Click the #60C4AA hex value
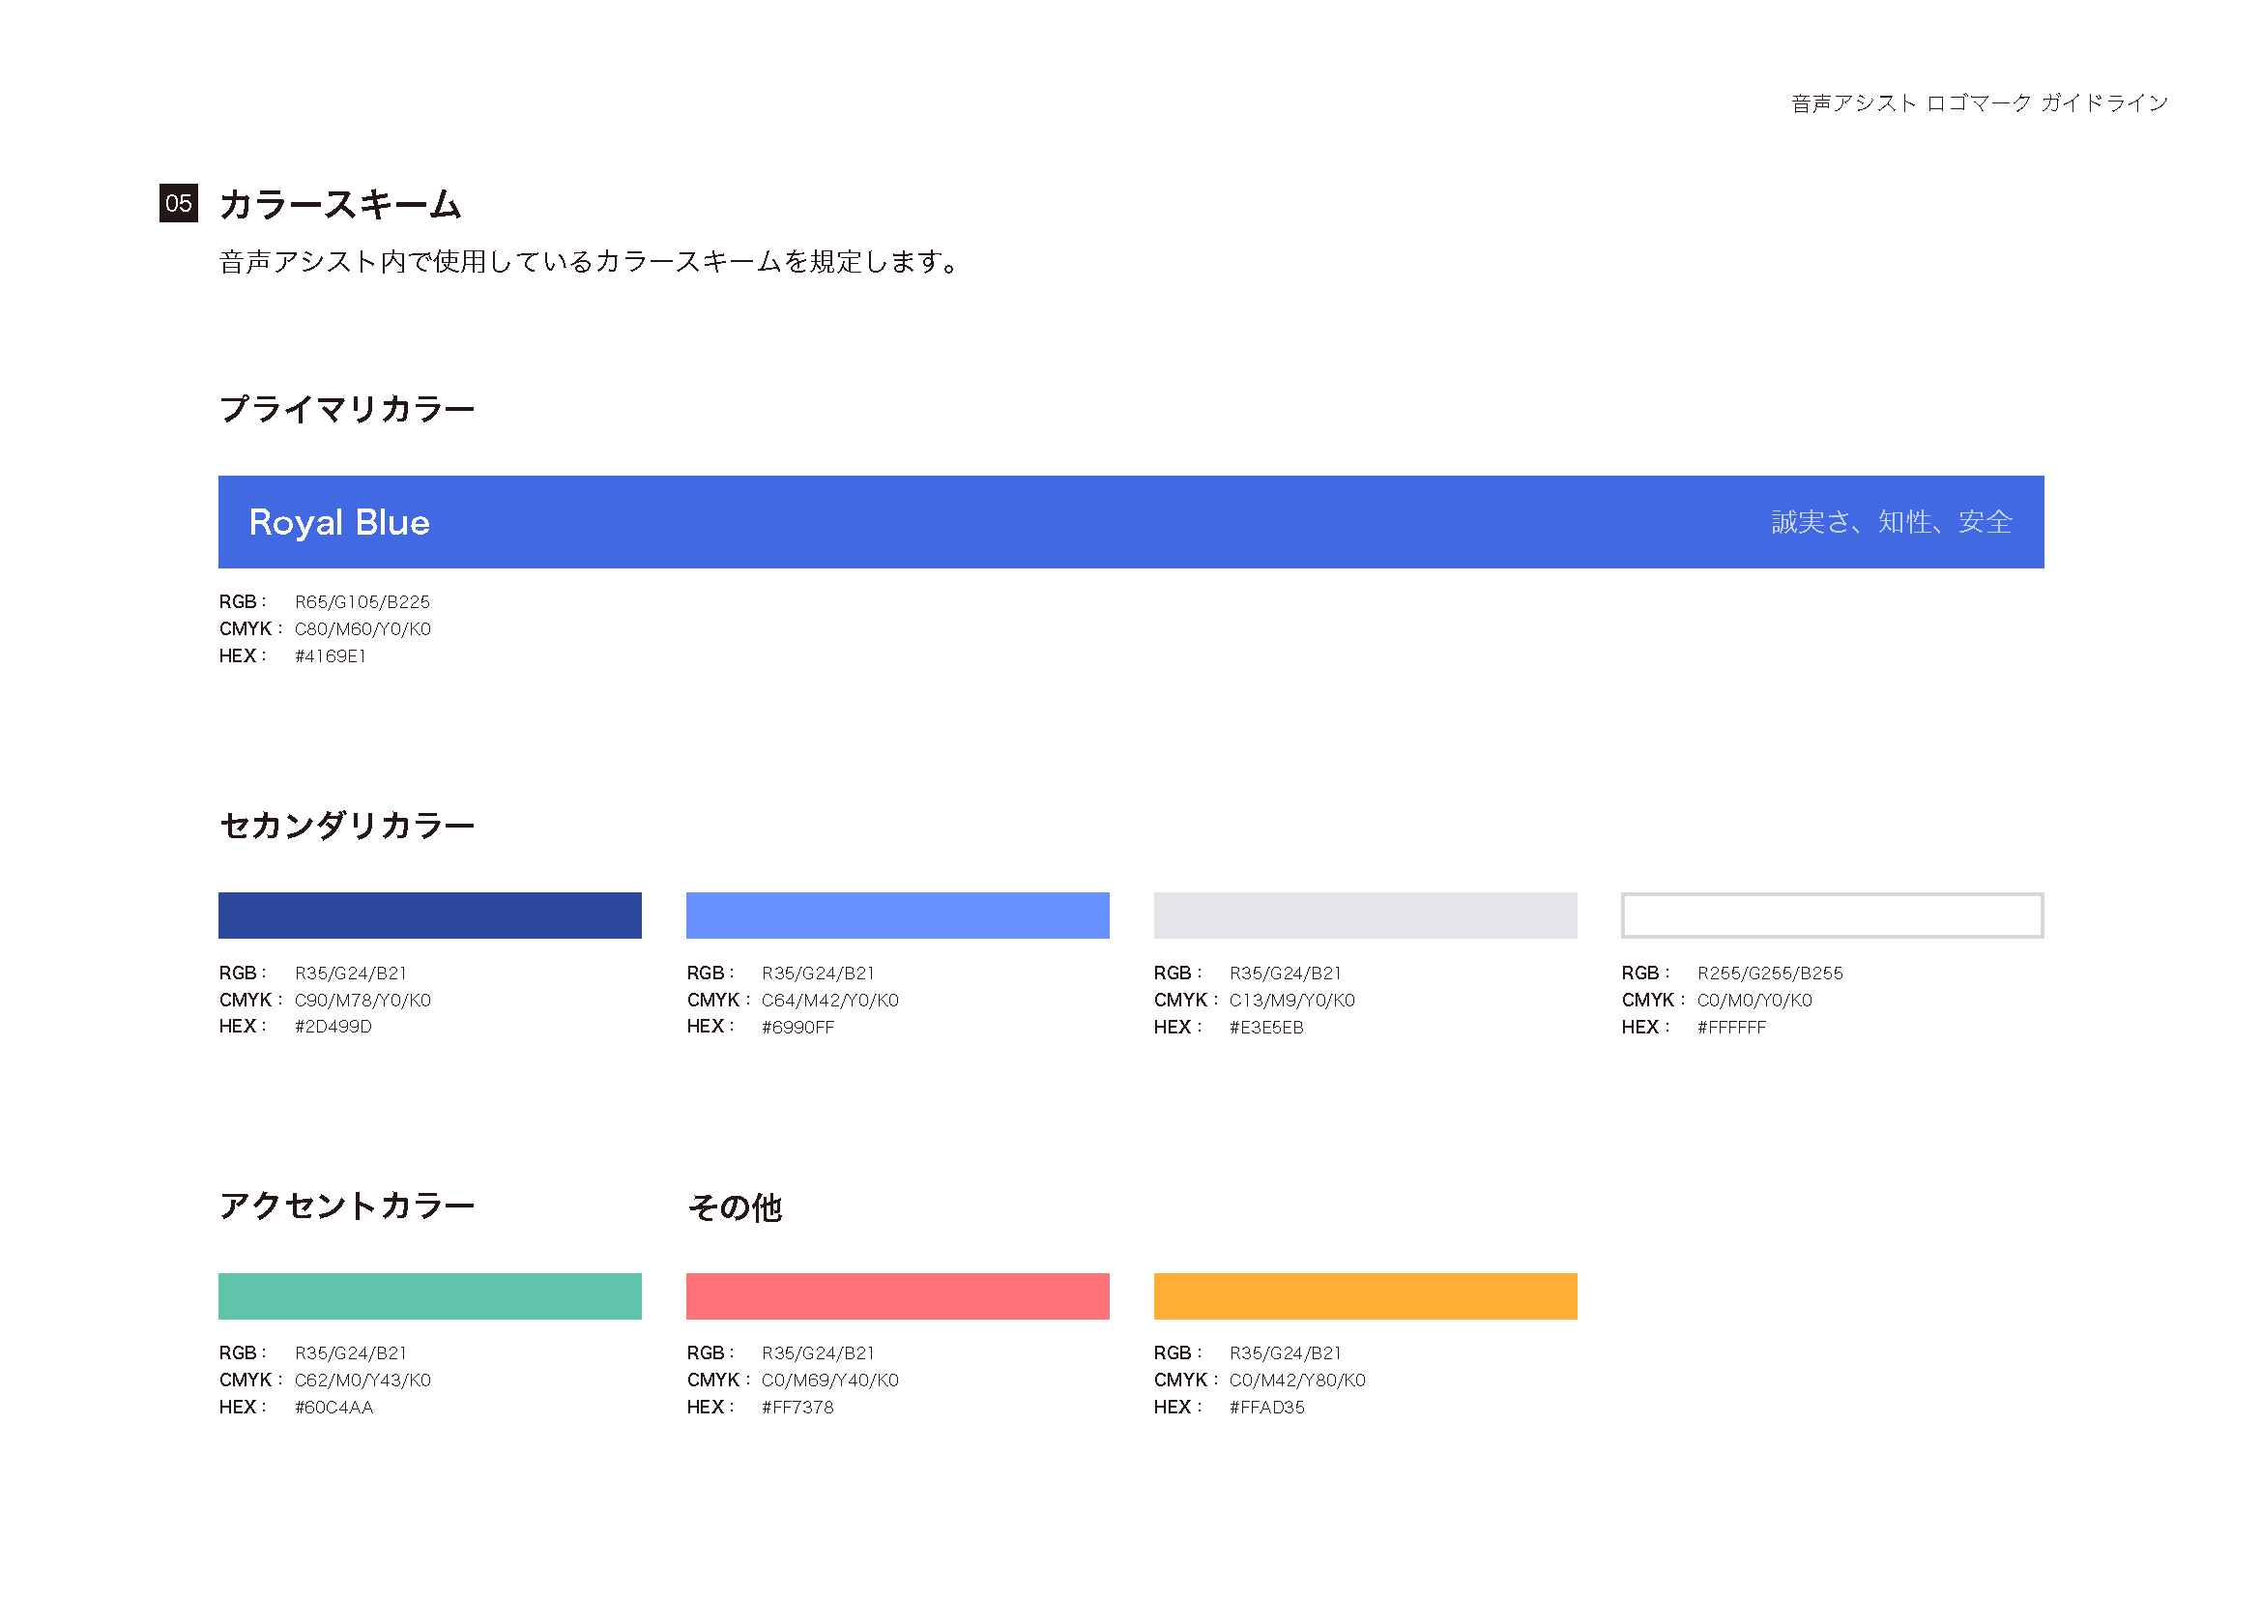The image size is (2261, 1599). click(333, 1408)
